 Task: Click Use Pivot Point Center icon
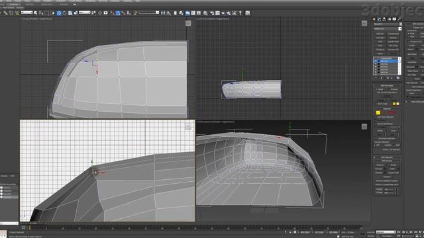(x=94, y=13)
